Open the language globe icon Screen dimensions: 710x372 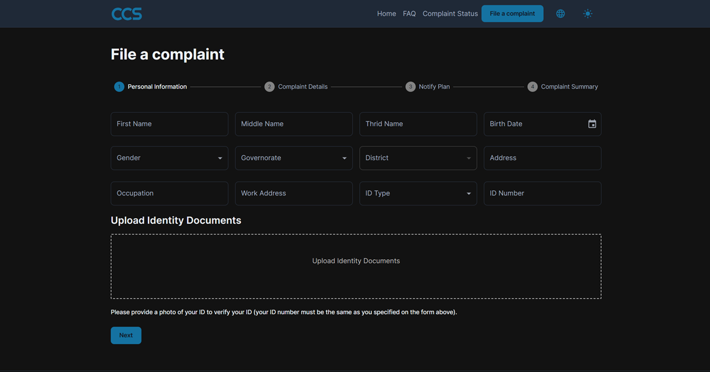[x=560, y=14]
